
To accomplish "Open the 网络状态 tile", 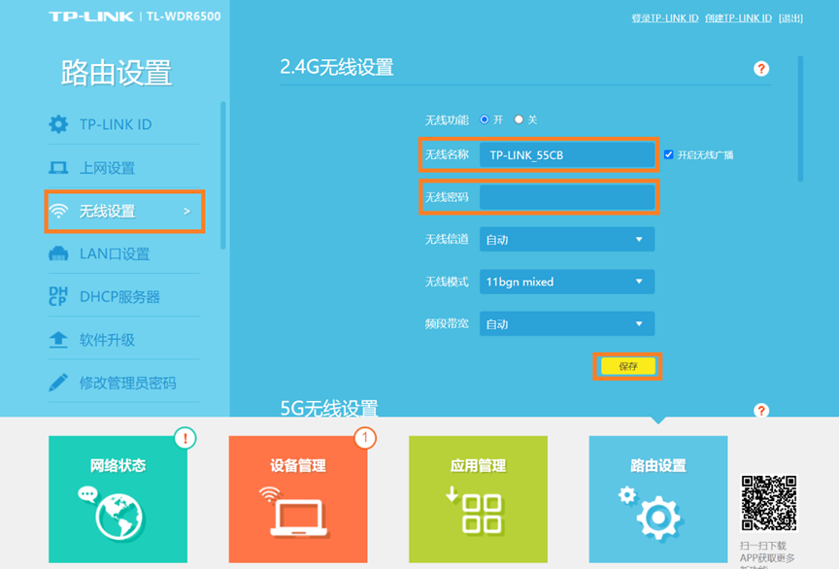I will point(117,499).
